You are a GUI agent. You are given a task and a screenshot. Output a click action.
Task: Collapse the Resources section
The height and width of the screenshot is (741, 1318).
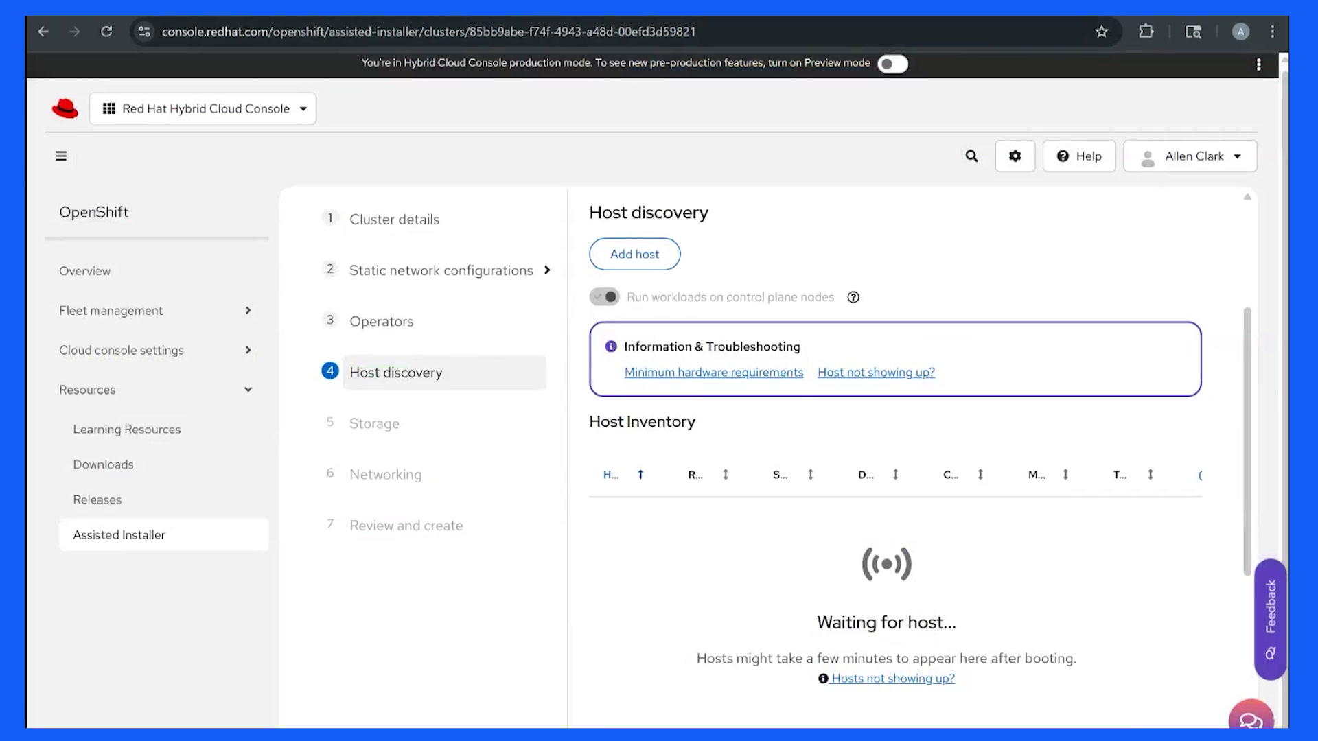[156, 390]
